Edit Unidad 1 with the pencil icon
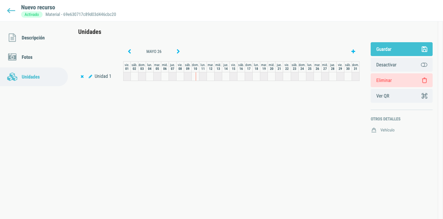 pyautogui.click(x=90, y=76)
